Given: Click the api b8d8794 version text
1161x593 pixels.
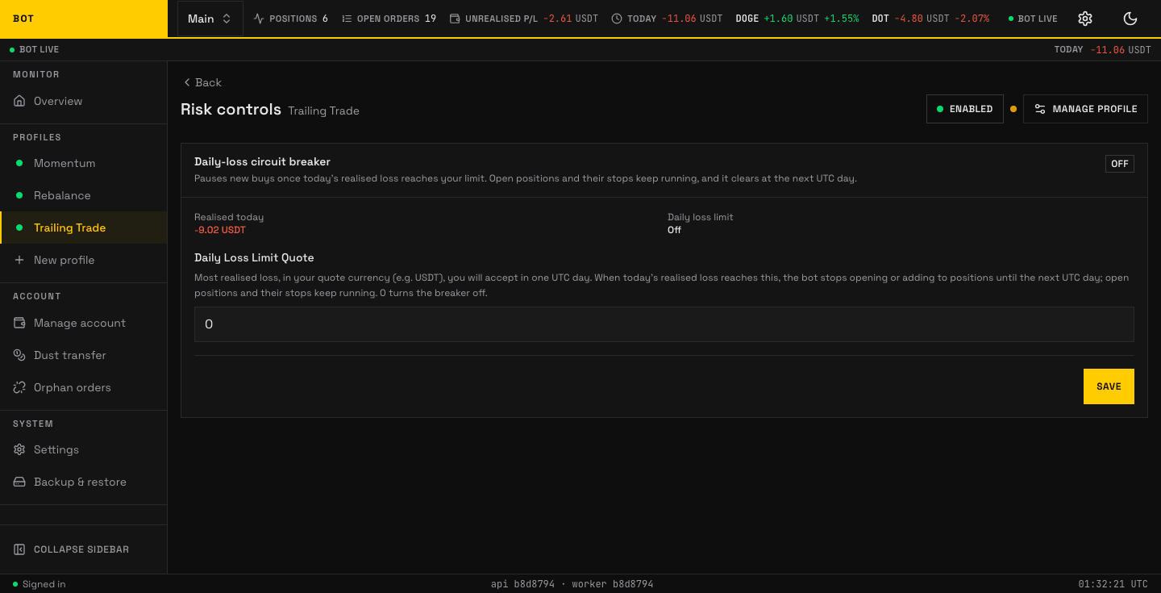Looking at the screenshot, I should 522,584.
